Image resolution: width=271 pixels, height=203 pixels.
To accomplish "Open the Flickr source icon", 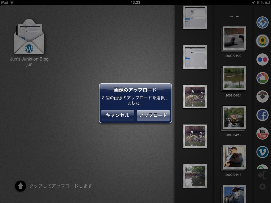I will [262, 59].
